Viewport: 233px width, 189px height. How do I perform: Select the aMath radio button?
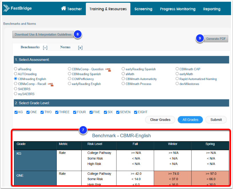123,74
